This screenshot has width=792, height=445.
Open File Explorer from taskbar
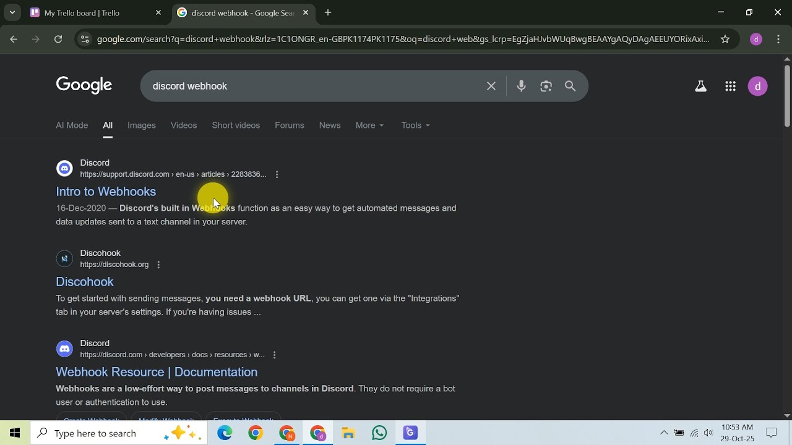[x=348, y=433]
